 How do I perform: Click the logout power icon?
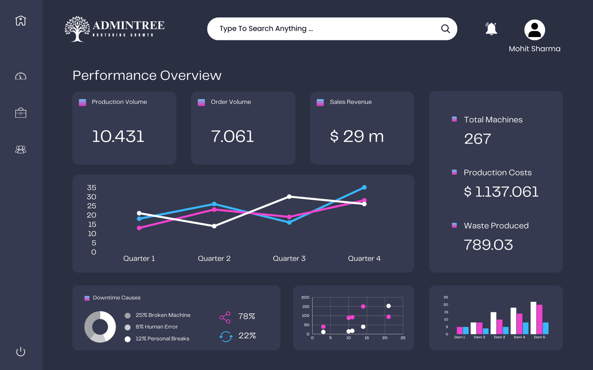(20, 351)
